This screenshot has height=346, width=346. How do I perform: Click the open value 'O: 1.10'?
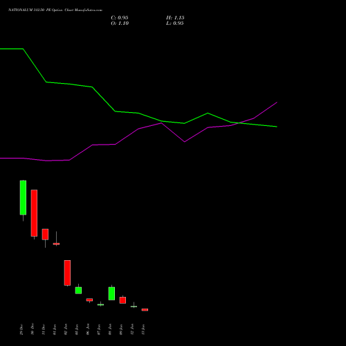click(120, 24)
